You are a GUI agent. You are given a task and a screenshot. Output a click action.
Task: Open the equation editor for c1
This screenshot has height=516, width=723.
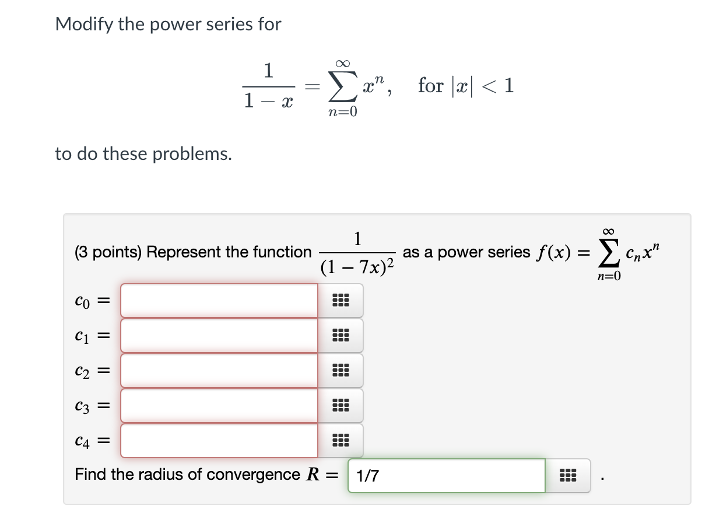[341, 336]
